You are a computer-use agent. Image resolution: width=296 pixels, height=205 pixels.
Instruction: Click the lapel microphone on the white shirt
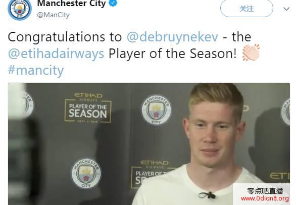(x=207, y=195)
